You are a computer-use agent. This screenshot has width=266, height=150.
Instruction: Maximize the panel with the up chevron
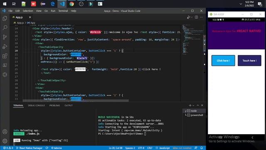(x=198, y=105)
